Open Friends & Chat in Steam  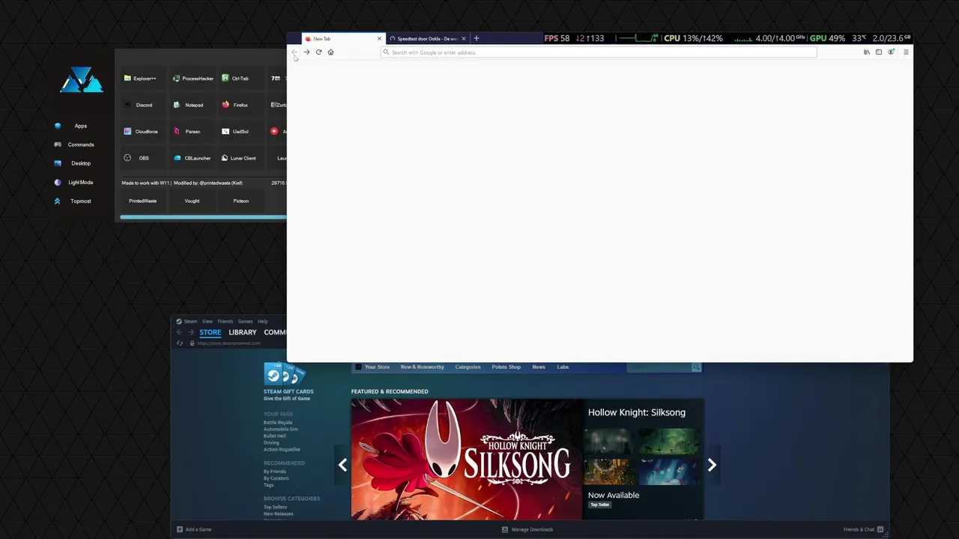pyautogui.click(x=864, y=529)
